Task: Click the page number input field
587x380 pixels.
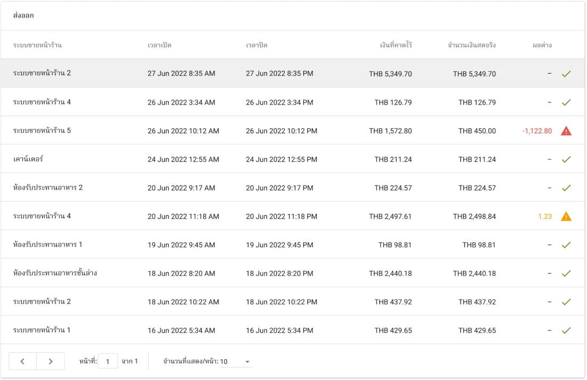Action: 108,361
